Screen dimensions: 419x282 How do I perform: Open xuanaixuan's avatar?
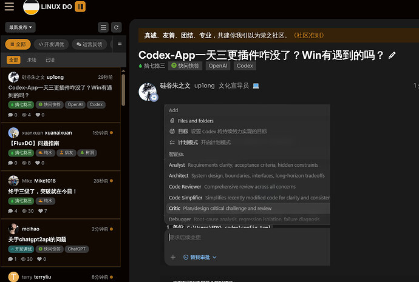click(13, 133)
